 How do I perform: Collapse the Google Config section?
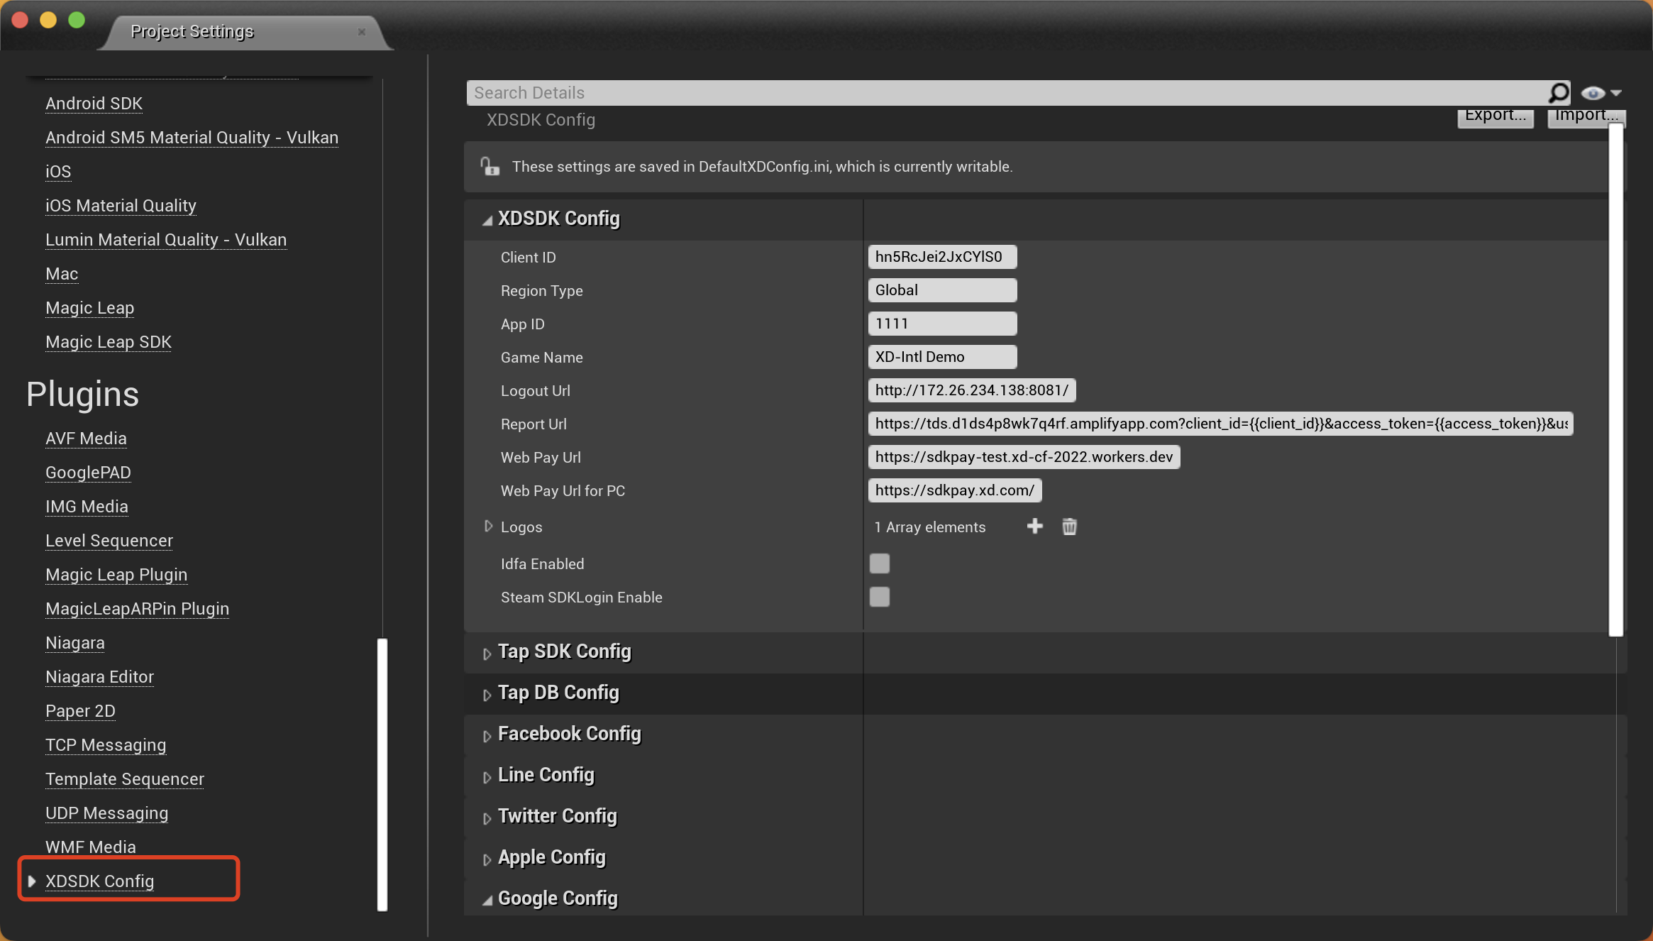click(x=487, y=900)
